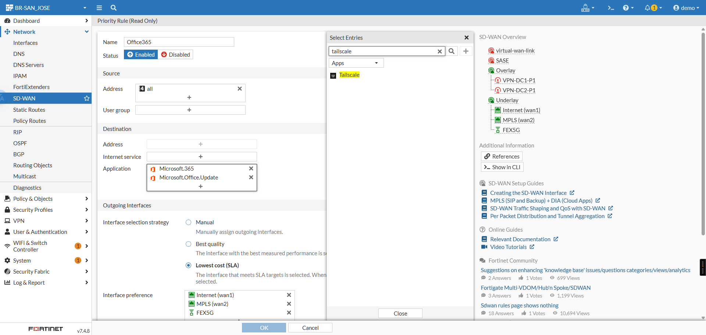Click the plus icon to create new entry
Viewport: 706px width, 335px height.
(x=466, y=51)
